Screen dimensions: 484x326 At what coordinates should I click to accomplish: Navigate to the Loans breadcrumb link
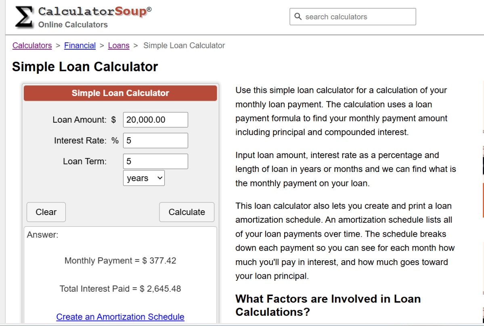(x=118, y=45)
